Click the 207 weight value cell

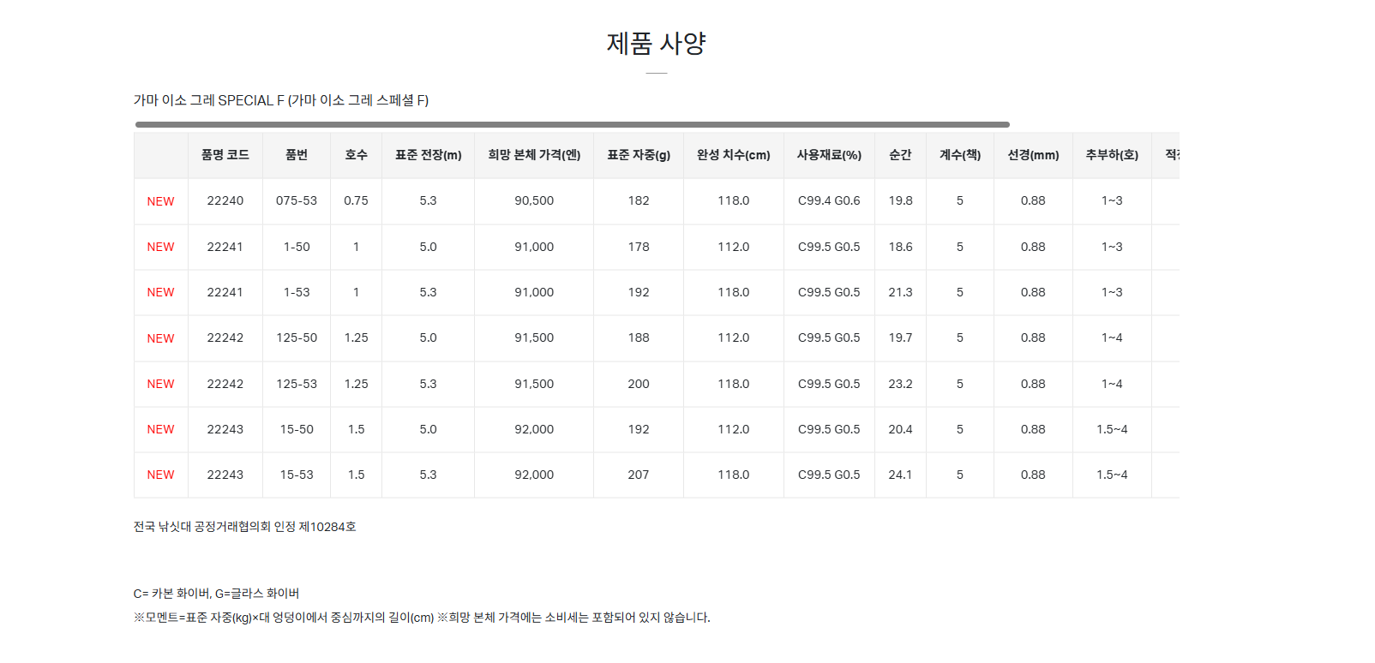click(639, 475)
